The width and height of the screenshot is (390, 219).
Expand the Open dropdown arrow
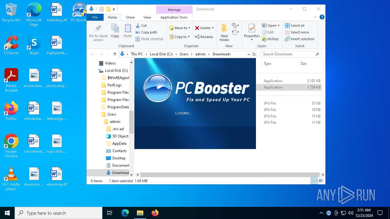pyautogui.click(x=278, y=26)
